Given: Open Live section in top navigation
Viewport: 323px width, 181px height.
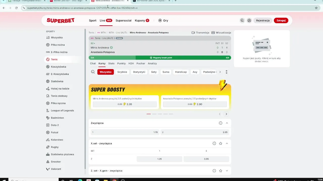Looking at the screenshot, I should click(106, 21).
